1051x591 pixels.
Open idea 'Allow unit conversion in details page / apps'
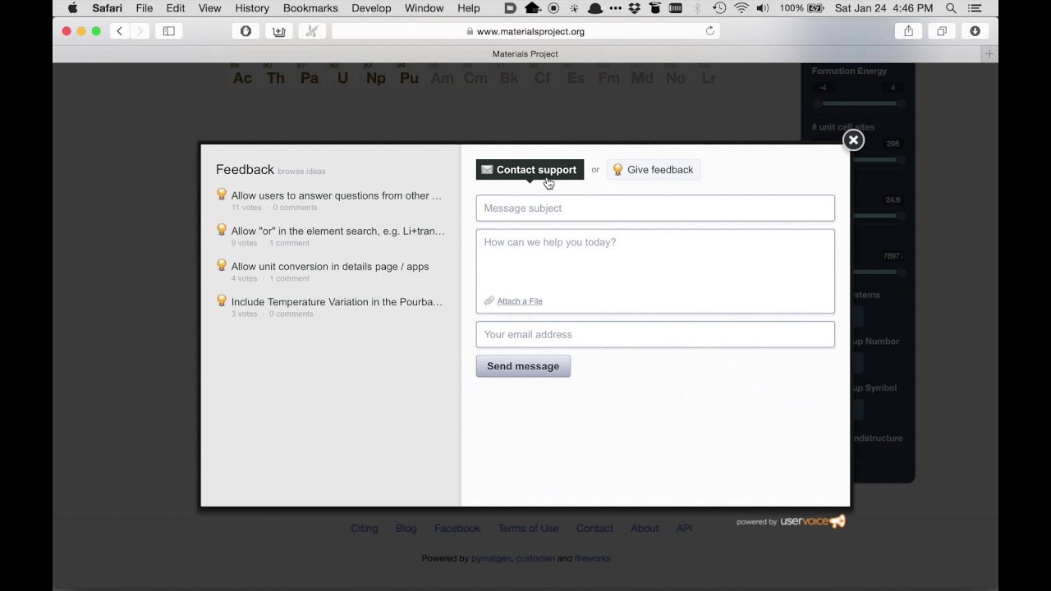(x=330, y=266)
